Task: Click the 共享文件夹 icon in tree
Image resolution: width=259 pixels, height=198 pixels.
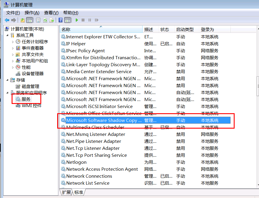Action: coord(18,55)
